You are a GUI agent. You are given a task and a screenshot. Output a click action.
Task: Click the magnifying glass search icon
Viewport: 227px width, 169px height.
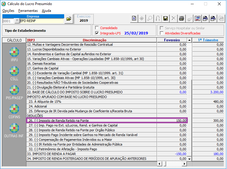pos(150,18)
